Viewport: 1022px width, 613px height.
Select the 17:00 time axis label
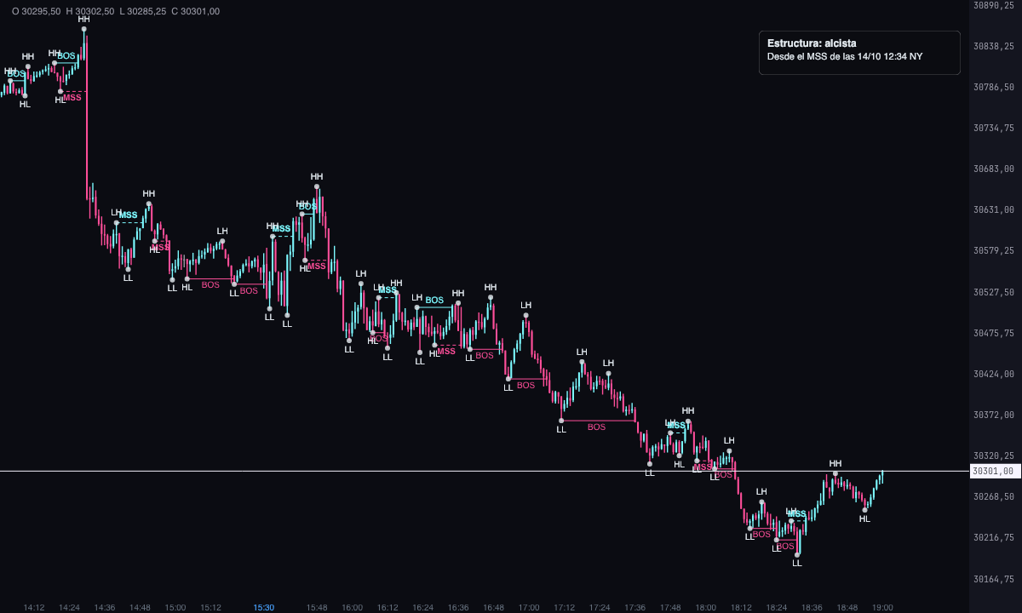tap(529, 607)
